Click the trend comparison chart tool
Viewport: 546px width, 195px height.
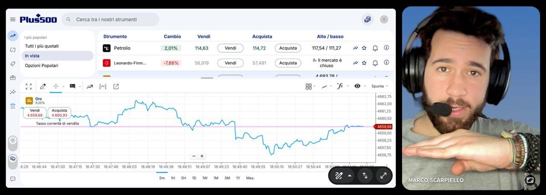(90, 86)
